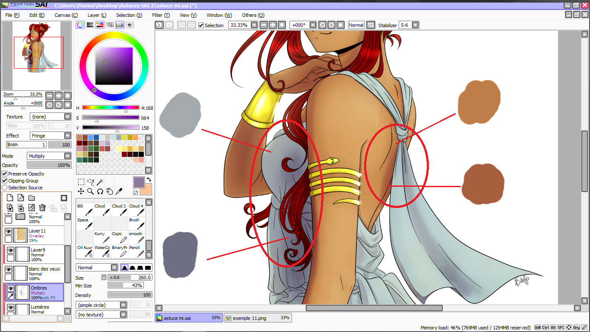Switch to the exemple 11.png tab
The image size is (590, 332).
click(257, 318)
